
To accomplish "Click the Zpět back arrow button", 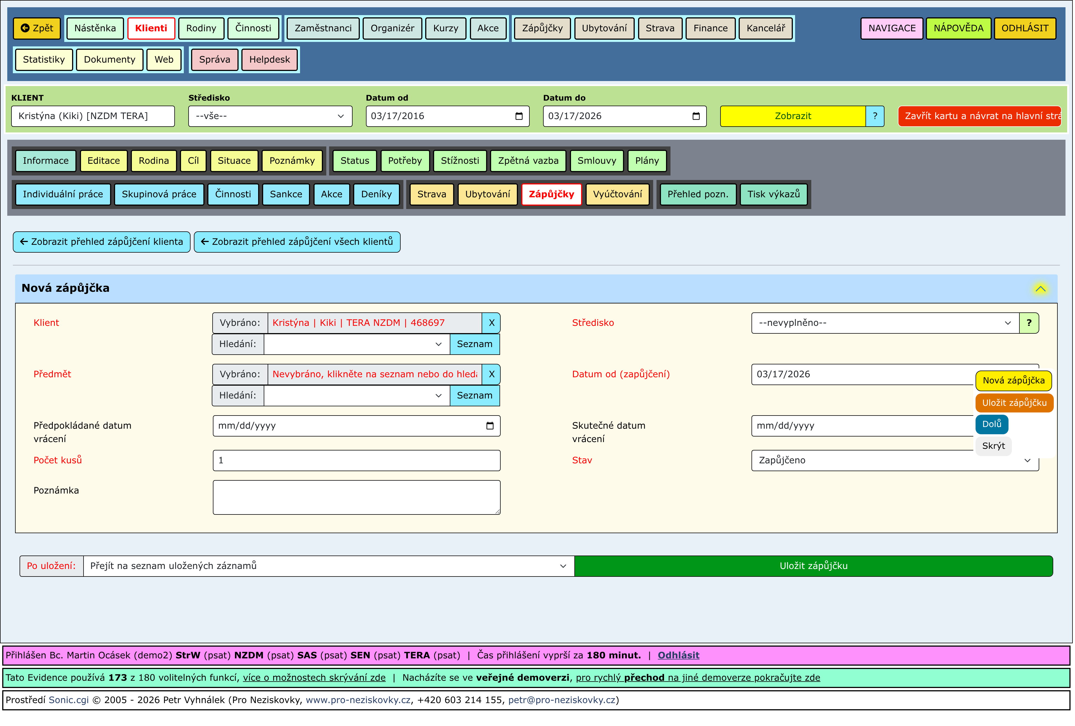I will (x=37, y=28).
